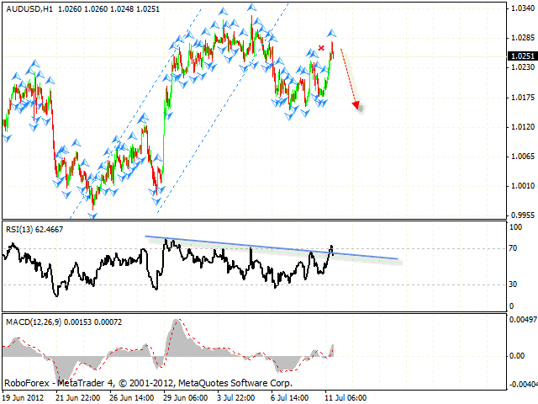Image resolution: width=538 pixels, height=404 pixels.
Task: Click the red X marker on the price chart
Action: coord(321,48)
